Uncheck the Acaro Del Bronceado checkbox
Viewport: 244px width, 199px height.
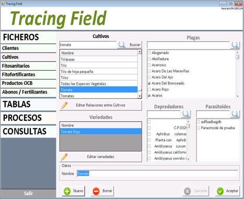pyautogui.click(x=149, y=83)
